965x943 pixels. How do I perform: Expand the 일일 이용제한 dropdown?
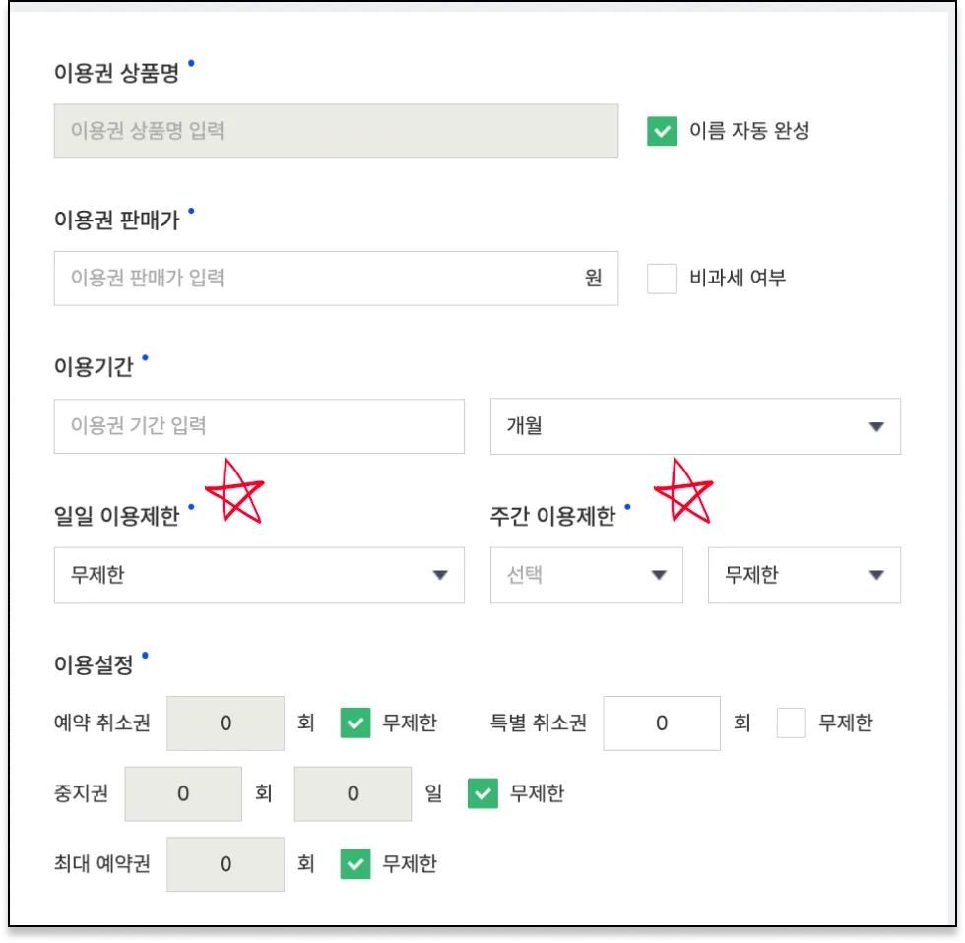click(259, 576)
